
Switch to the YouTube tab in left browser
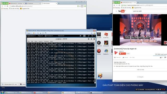[16, 3]
